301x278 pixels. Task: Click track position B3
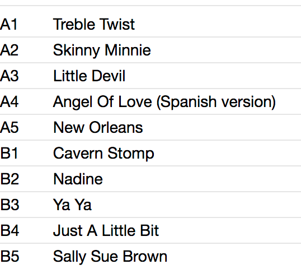click(10, 205)
